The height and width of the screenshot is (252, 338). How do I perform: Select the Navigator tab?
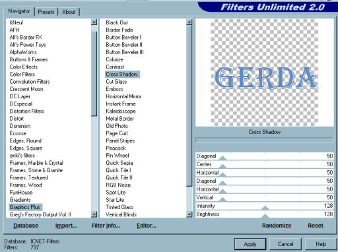tap(19, 11)
